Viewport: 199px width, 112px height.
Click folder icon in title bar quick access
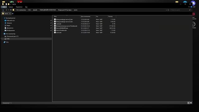(8, 4)
